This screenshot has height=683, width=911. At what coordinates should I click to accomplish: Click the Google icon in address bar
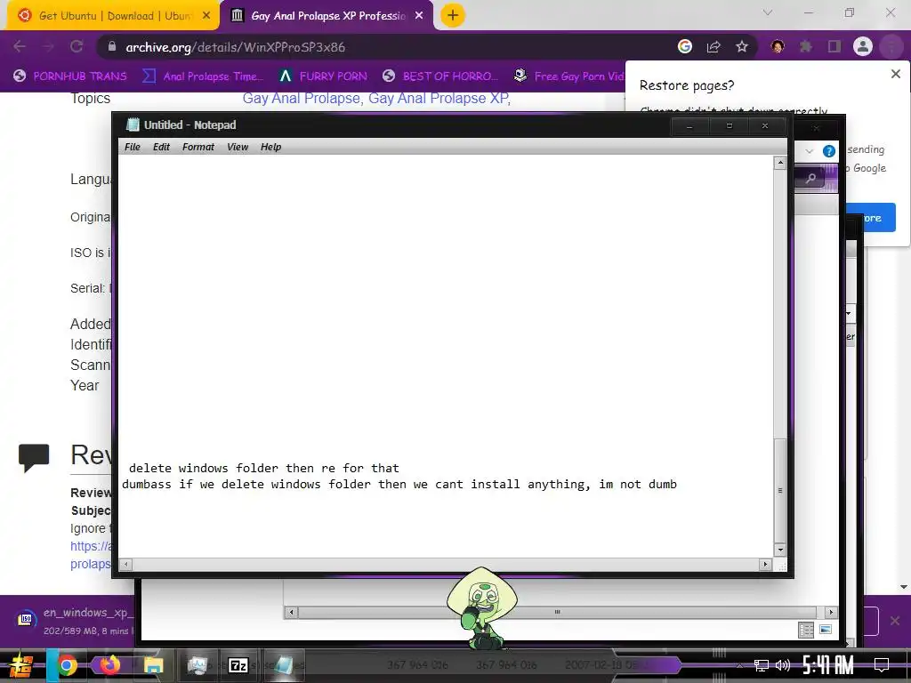(x=685, y=46)
